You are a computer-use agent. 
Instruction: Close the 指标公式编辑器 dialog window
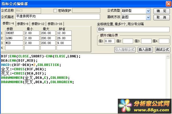(x=169, y=4)
